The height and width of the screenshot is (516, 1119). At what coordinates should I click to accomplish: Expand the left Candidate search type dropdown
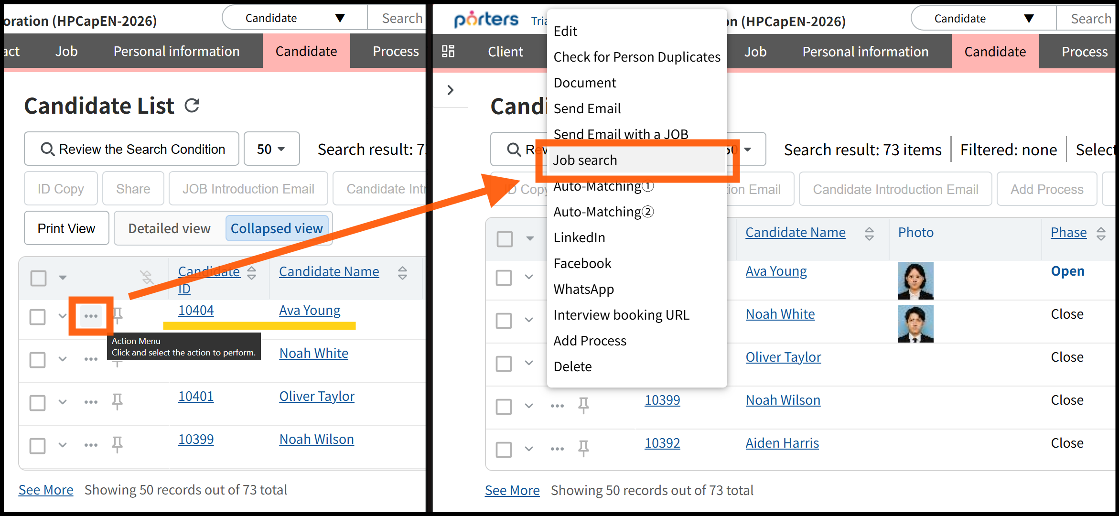(x=294, y=18)
